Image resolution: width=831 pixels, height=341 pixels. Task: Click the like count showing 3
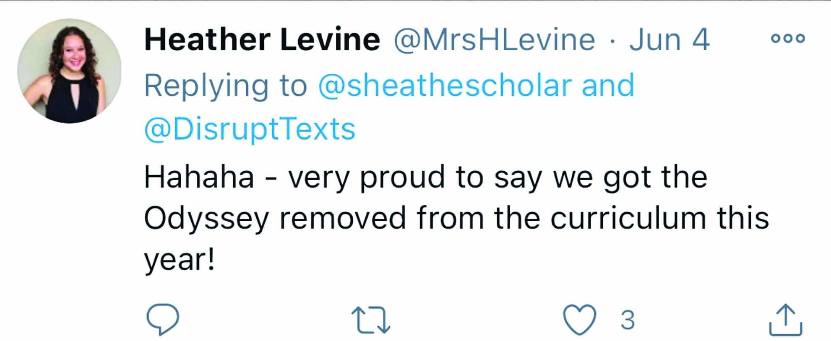coord(628,320)
